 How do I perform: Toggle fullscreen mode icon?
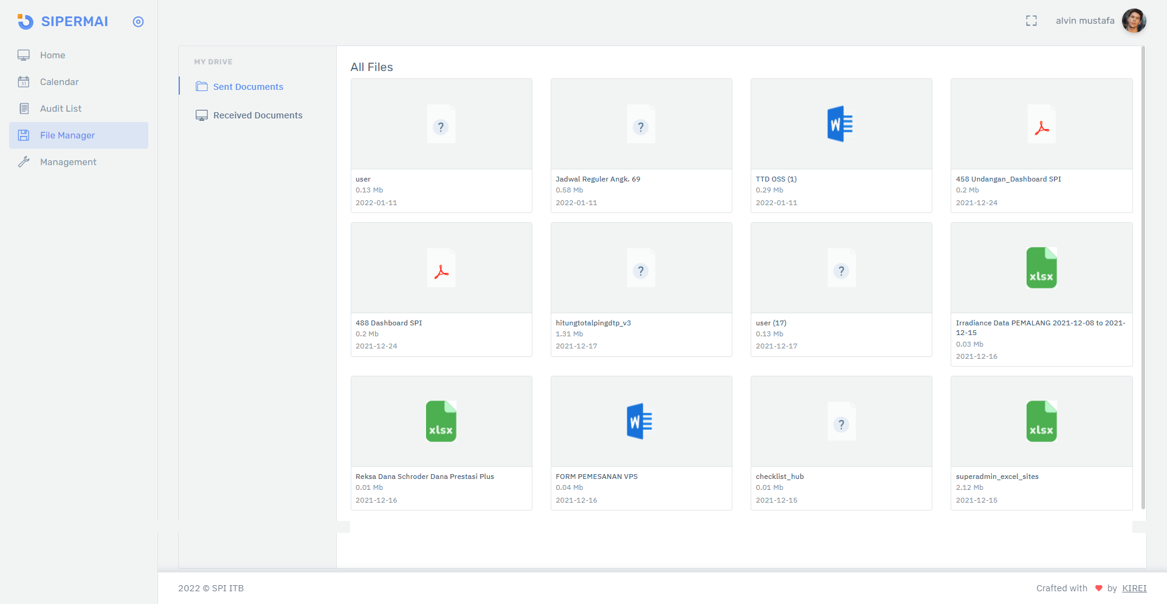(x=1031, y=21)
